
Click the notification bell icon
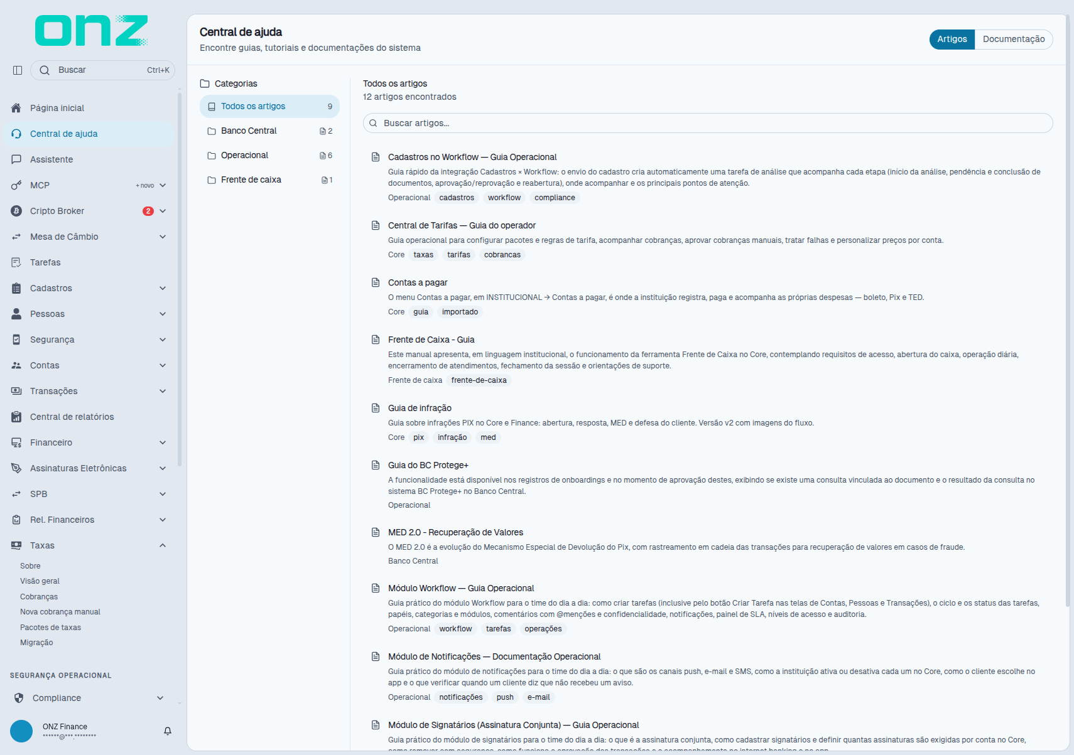(x=168, y=731)
